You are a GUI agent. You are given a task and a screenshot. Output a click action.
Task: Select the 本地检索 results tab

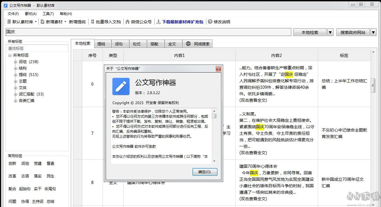pos(83,43)
